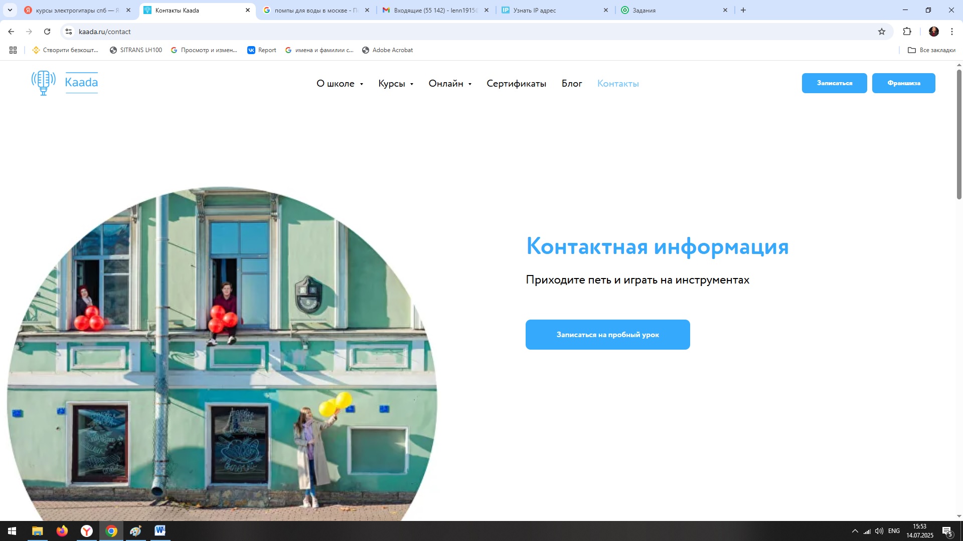
Task: Open the paint app taskbar icon
Action: pos(135,531)
